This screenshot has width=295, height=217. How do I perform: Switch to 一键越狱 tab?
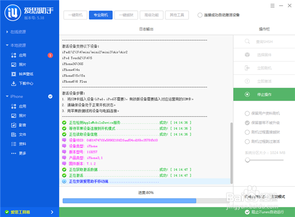click(126, 15)
